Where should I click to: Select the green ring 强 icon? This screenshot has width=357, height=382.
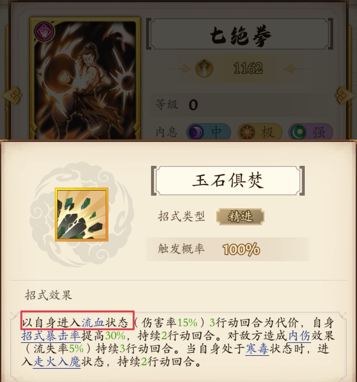point(298,132)
